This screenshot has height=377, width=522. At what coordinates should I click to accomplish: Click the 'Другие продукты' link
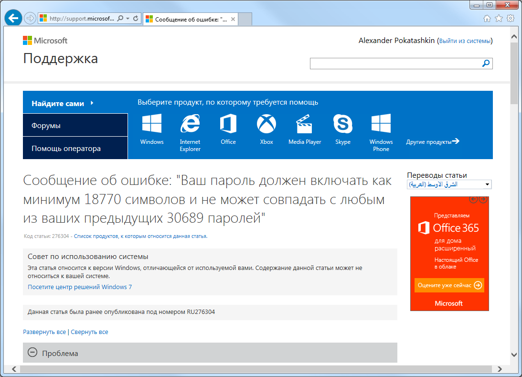coord(432,141)
